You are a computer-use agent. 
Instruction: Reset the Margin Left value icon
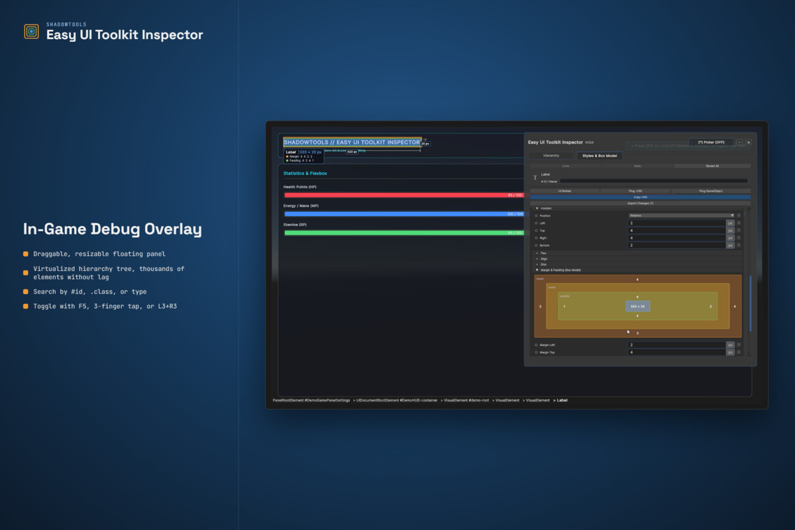pos(739,345)
